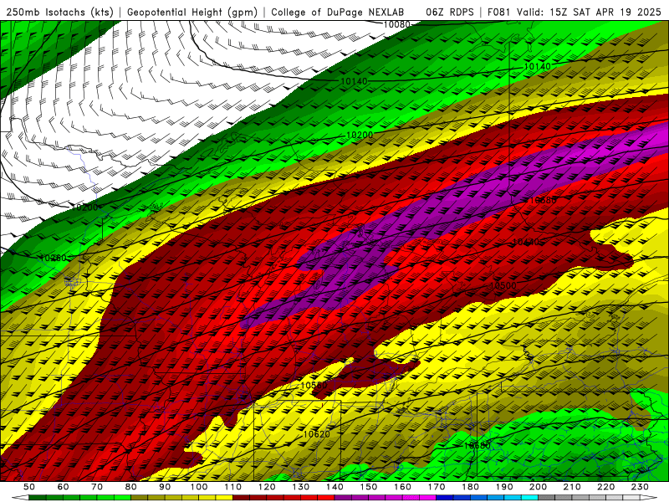Select the 120 value on the color scale

click(x=267, y=487)
